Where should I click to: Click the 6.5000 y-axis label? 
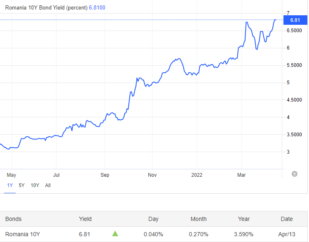click(x=294, y=31)
